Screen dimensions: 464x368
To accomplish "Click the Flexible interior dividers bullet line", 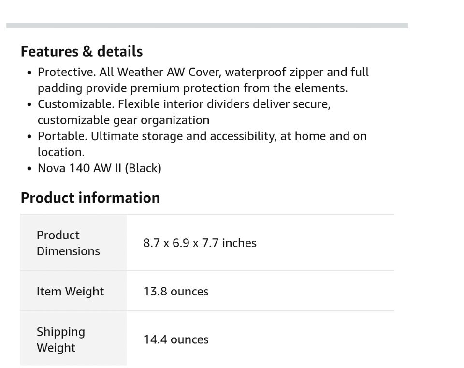I will pos(184,104).
